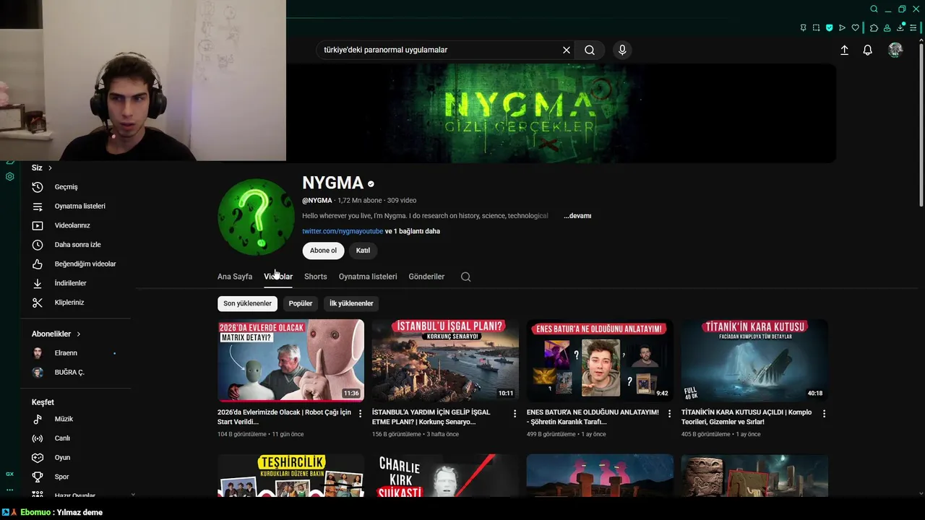This screenshot has width=925, height=520.
Task: Open options menu for Titanik video
Action: 824,414
